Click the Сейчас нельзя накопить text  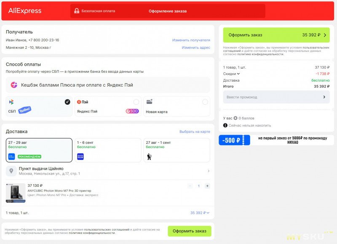pyautogui.click(x=250, y=125)
